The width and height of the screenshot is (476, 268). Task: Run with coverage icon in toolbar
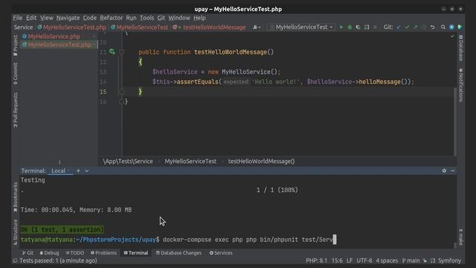pos(358,27)
